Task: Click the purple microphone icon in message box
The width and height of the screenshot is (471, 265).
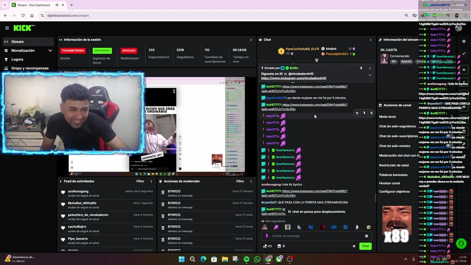Action: pyautogui.click(x=267, y=236)
